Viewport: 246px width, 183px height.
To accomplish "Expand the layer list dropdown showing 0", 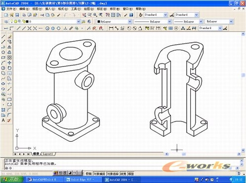I will [x=44, y=21].
